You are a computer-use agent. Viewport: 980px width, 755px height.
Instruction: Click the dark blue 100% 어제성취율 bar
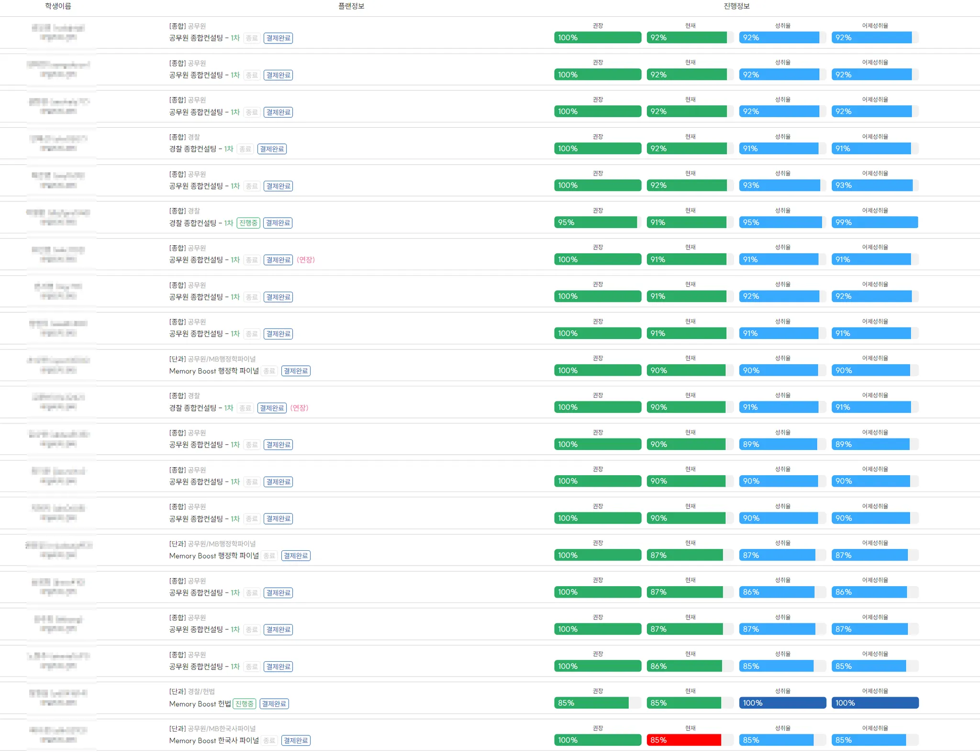(x=875, y=703)
